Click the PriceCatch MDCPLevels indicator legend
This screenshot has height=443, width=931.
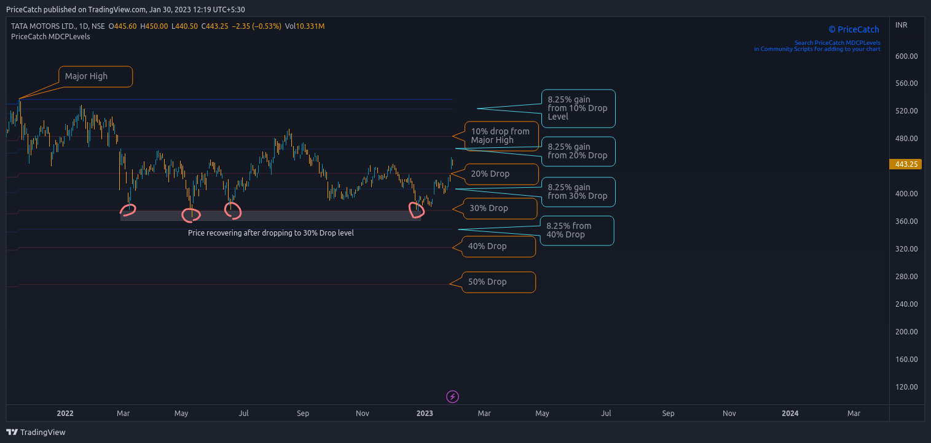tap(50, 37)
